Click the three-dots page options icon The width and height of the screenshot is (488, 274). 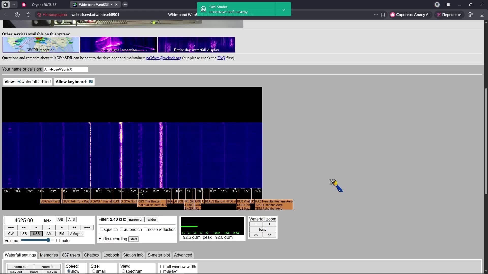(376, 15)
